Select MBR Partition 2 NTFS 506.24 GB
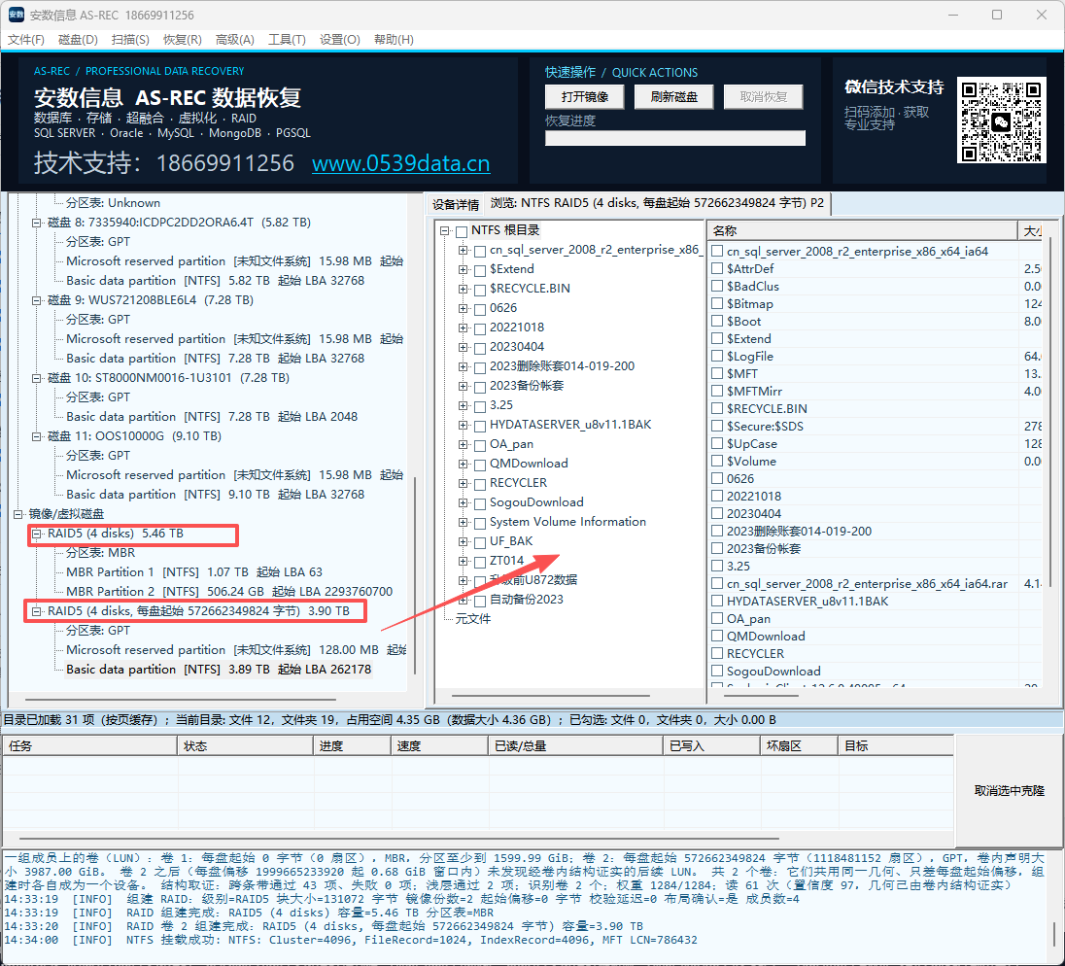1065x966 pixels. click(229, 592)
